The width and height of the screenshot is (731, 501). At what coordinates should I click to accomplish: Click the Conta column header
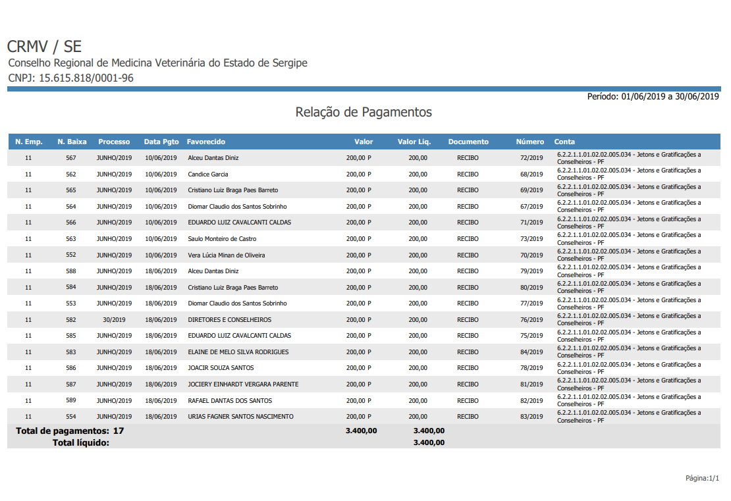click(x=564, y=142)
